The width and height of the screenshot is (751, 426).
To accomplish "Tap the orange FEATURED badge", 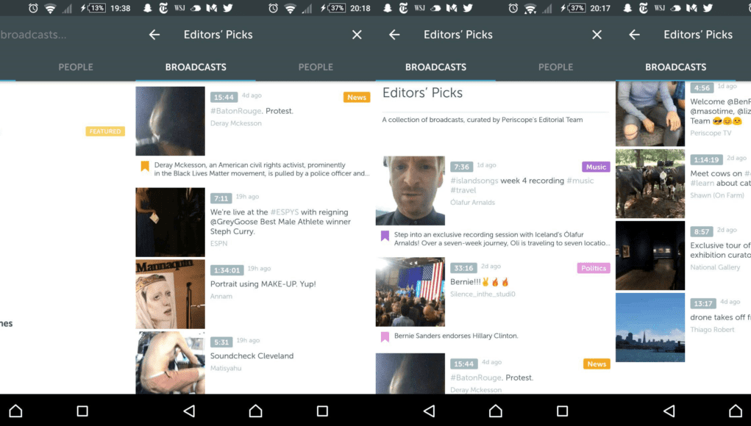I will (105, 131).
